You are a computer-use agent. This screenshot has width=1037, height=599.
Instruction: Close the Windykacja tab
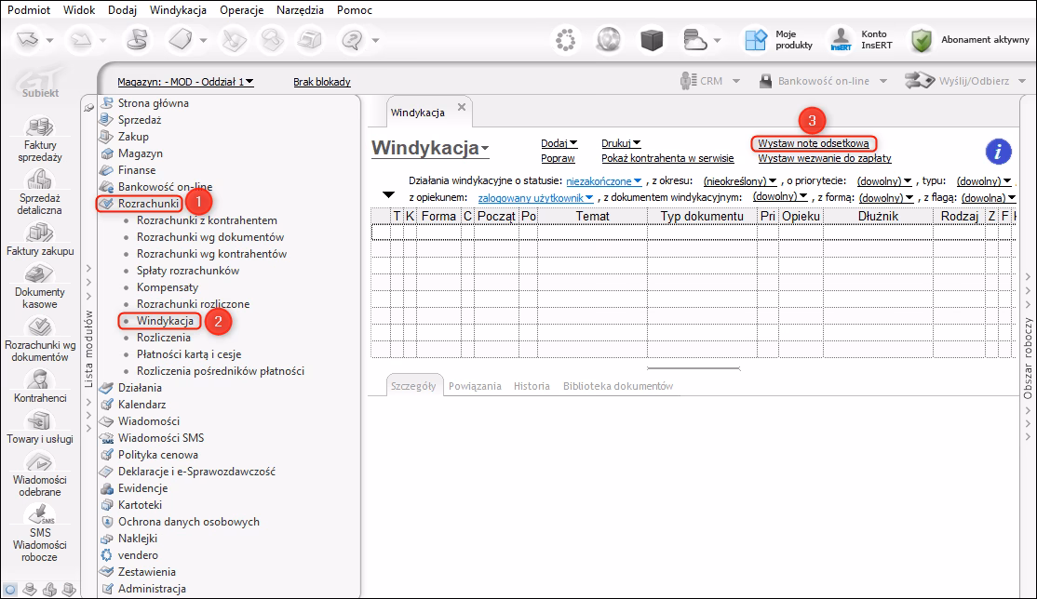(x=462, y=108)
